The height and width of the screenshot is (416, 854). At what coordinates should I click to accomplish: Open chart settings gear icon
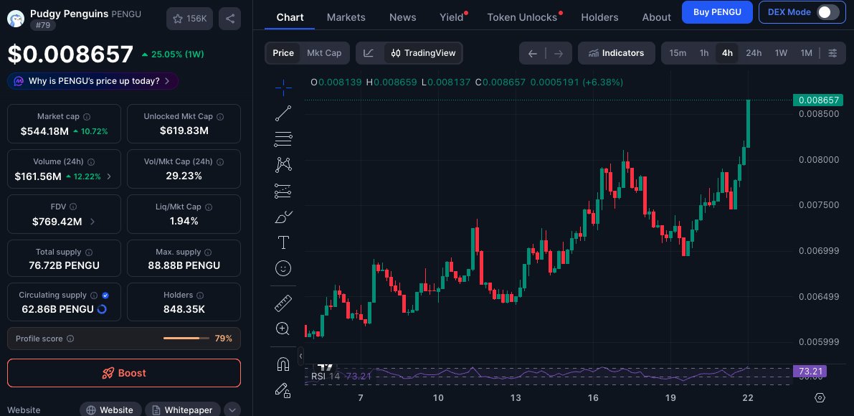pyautogui.click(x=820, y=398)
